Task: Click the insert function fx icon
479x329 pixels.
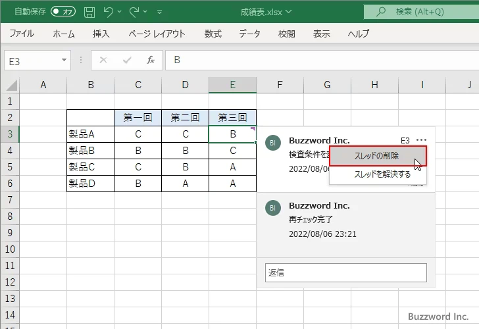Action: tap(150, 60)
